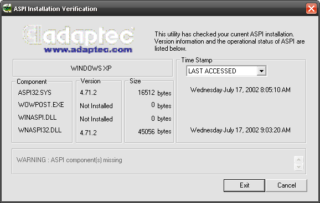Click the WOWPOST.EXE 0 bytes size
This screenshot has width=320, height=203.
161,105
